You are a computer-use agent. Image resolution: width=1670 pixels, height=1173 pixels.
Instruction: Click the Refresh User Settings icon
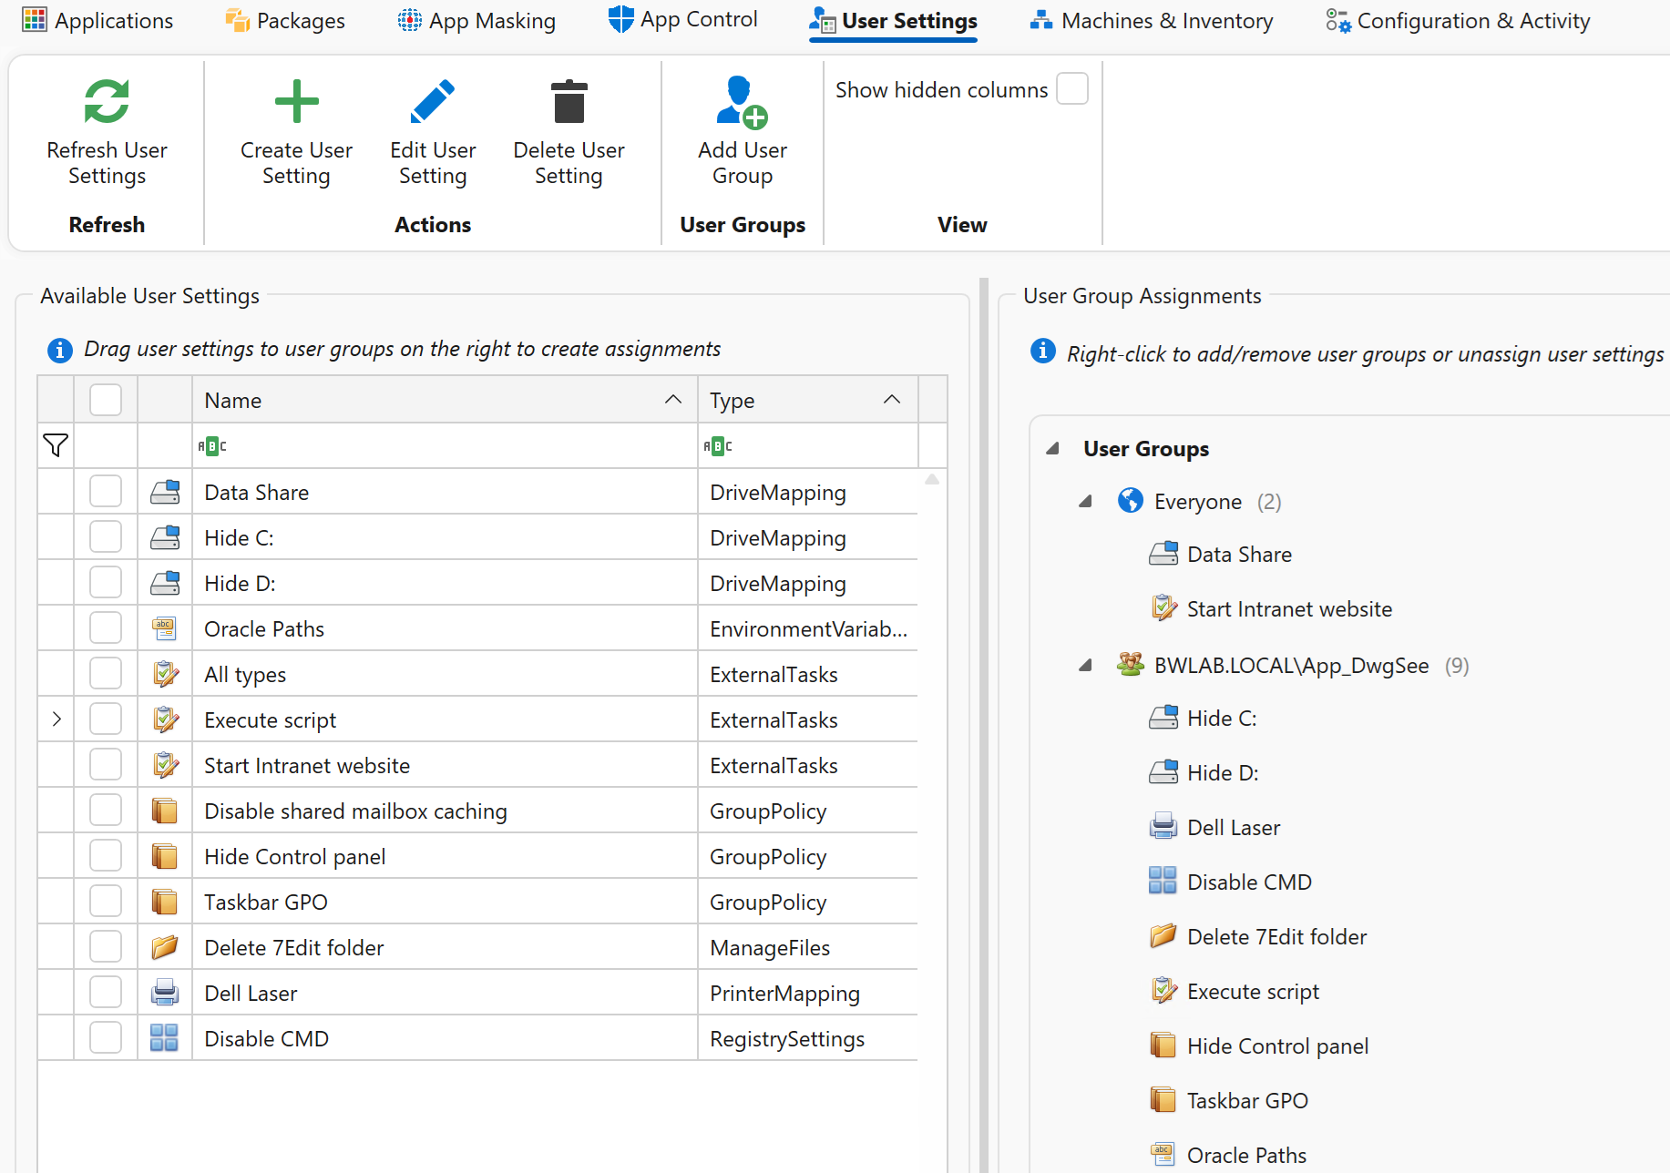point(107,101)
